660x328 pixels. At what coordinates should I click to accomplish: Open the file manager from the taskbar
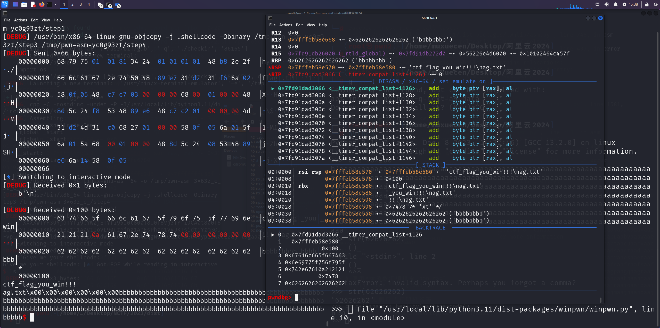click(25, 4)
